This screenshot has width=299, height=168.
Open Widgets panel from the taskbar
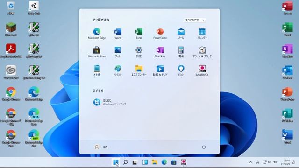(145, 162)
